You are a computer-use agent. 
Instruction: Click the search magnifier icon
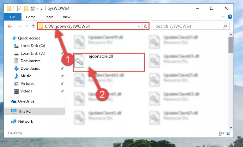[225, 26]
